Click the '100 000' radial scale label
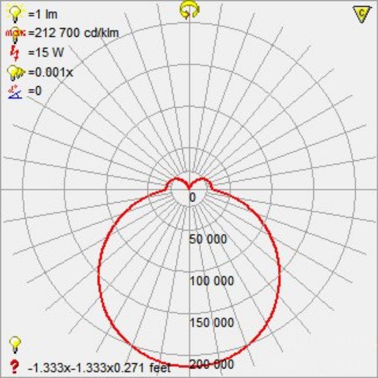 [x=212, y=281]
